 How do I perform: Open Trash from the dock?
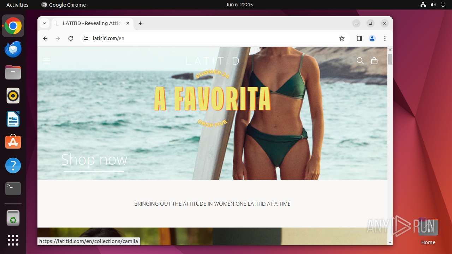coord(13,218)
